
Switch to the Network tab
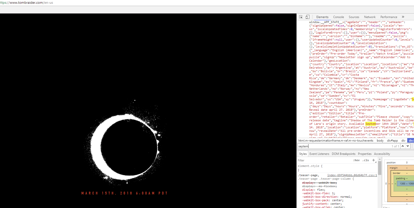pyautogui.click(x=370, y=17)
